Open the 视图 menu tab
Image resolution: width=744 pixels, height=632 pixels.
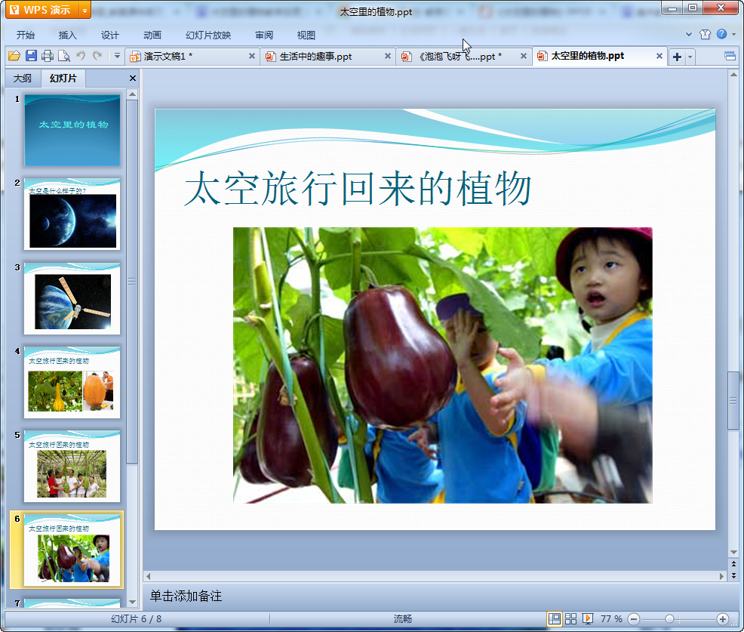click(306, 35)
